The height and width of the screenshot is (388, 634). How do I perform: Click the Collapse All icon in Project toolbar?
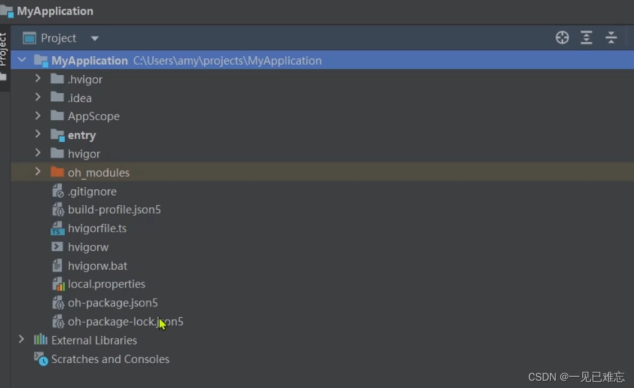coord(611,38)
